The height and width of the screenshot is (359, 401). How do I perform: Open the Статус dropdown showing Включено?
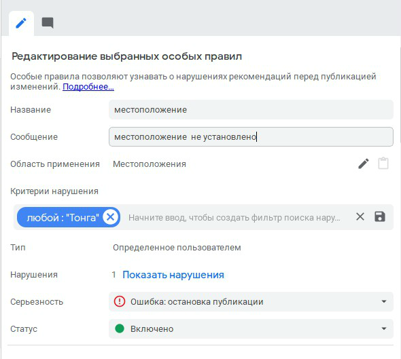point(251,328)
